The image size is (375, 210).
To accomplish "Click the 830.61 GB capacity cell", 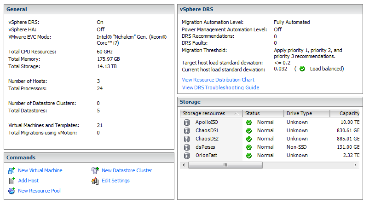I will pos(348,130).
